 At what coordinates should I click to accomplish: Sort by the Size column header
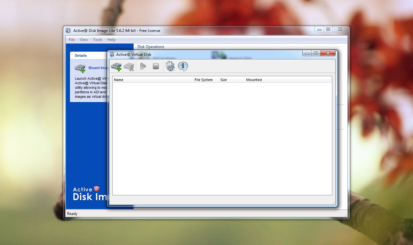[232, 80]
